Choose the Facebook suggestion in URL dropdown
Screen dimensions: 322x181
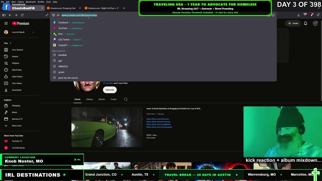pos(163,23)
